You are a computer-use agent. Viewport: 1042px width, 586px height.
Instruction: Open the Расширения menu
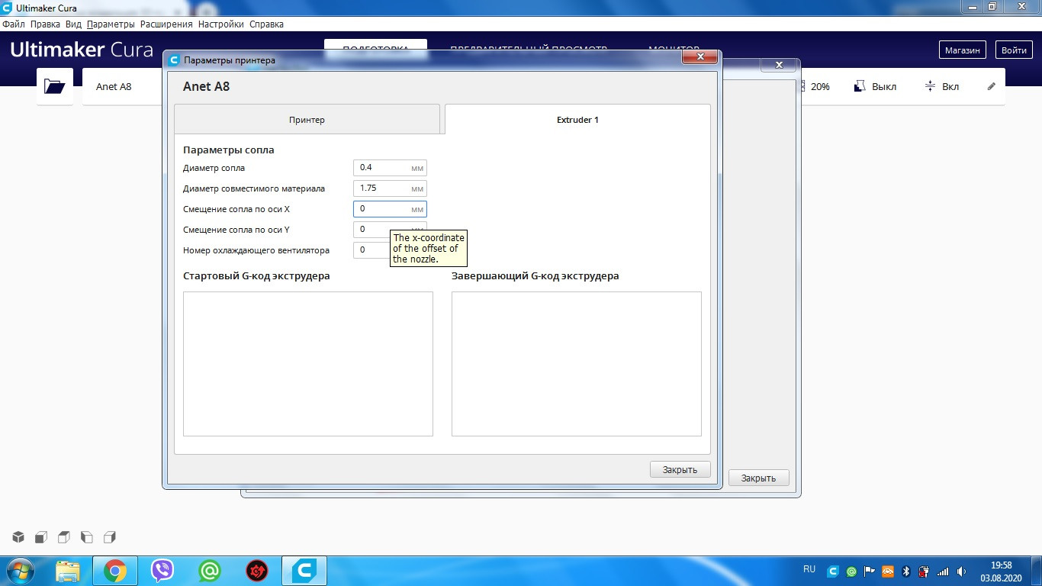coord(166,24)
